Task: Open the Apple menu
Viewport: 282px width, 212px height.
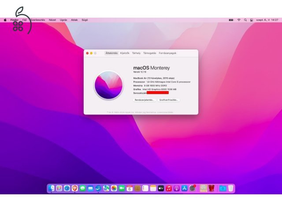Action: 5,20
